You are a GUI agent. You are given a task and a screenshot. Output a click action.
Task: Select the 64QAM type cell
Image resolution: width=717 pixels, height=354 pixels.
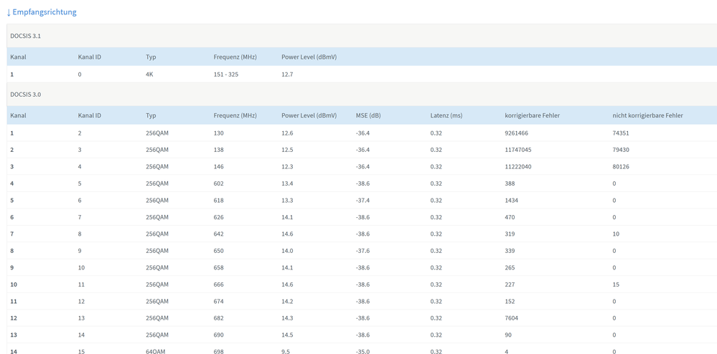click(157, 351)
